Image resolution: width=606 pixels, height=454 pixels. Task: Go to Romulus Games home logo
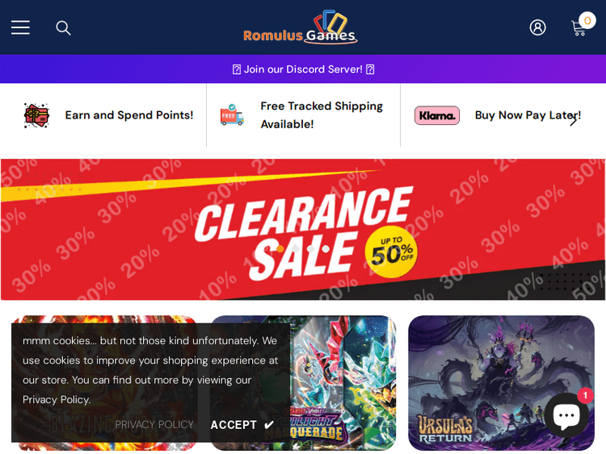click(x=301, y=27)
